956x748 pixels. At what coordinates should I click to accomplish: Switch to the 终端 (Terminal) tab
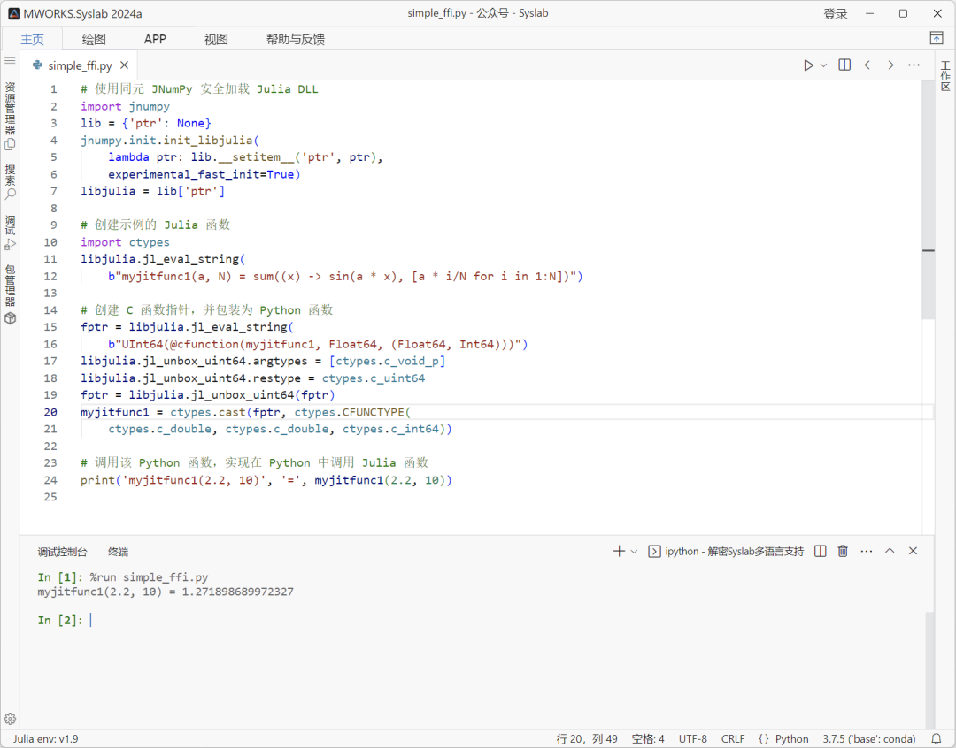[x=118, y=551]
